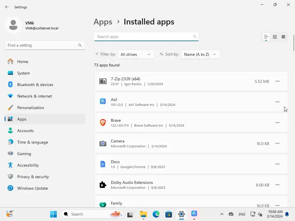Open more options for Asil
Screen dimensions: 295x221
click(277, 102)
